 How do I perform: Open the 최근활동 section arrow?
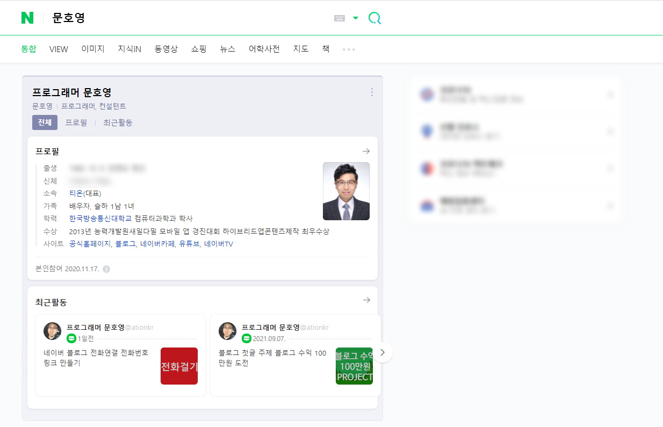coord(366,300)
